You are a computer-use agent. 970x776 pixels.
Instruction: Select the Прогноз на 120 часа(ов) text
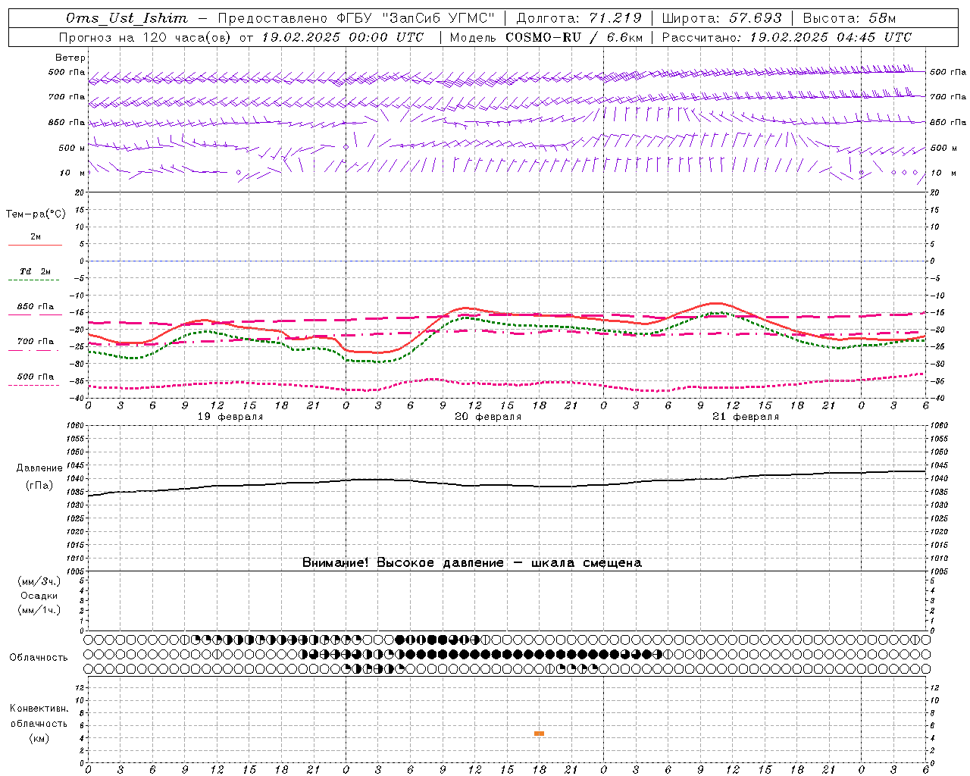pyautogui.click(x=146, y=37)
